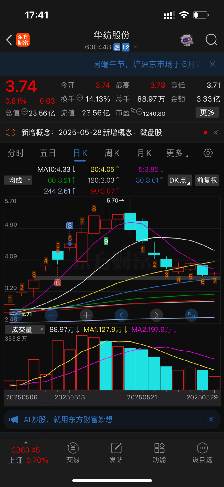Expand the 更多 chart period menu
This screenshot has height=487, width=224.
pos(177,153)
